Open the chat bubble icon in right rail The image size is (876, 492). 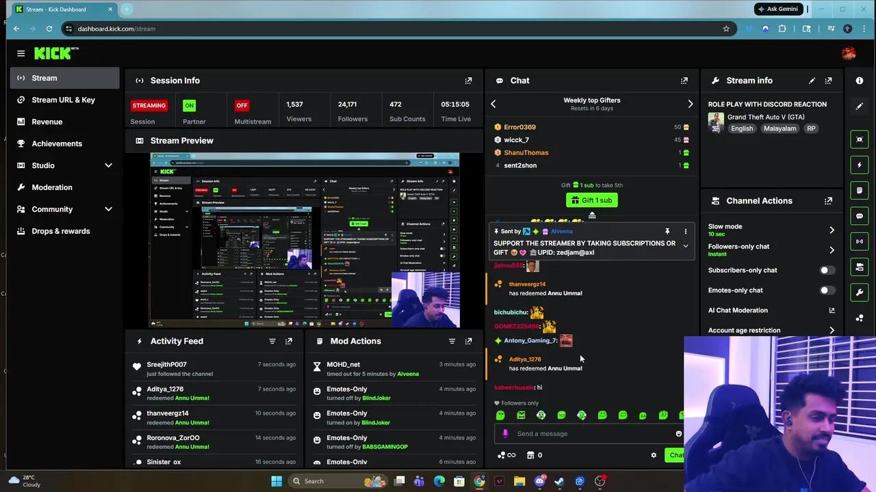860,216
